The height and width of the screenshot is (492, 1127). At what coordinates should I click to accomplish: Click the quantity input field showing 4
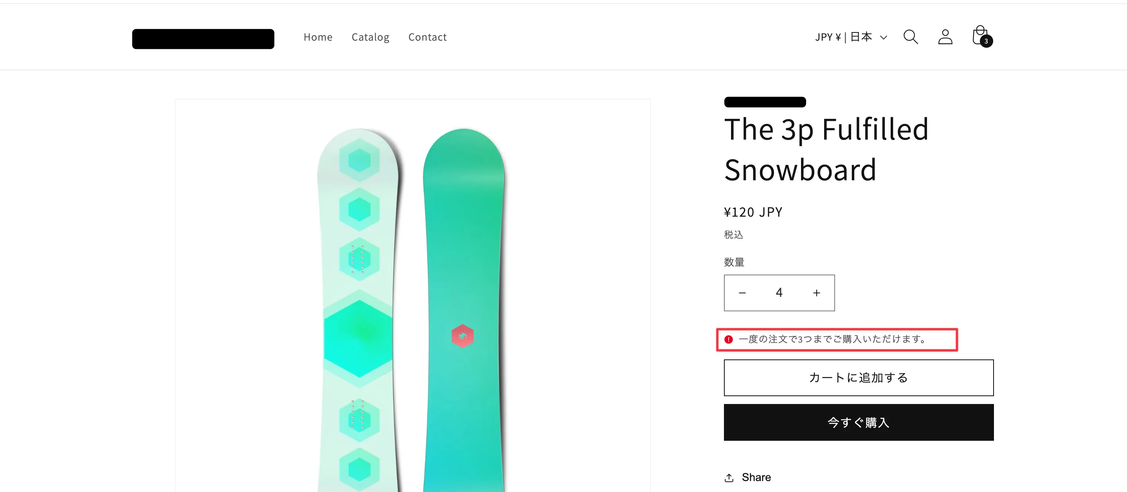779,293
